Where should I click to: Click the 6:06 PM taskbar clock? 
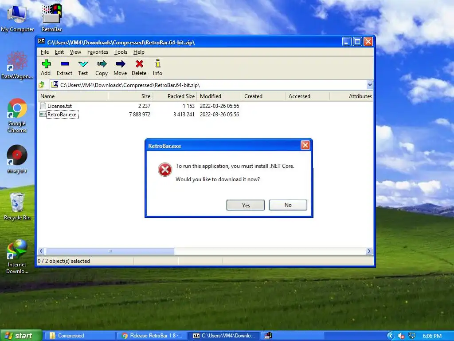(432, 336)
